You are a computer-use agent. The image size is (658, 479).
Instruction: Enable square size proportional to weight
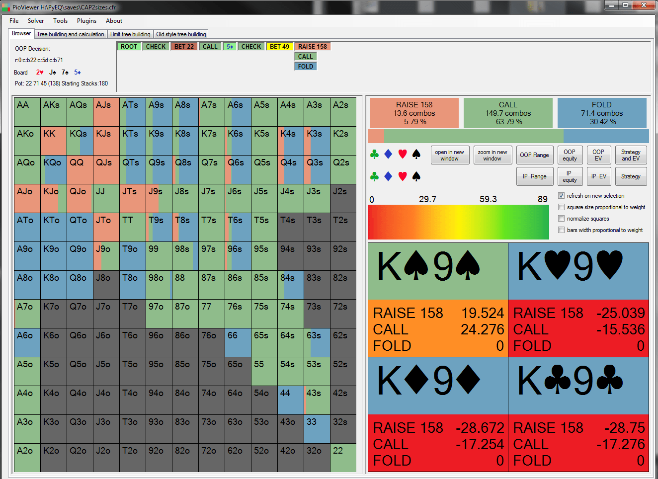coord(561,207)
